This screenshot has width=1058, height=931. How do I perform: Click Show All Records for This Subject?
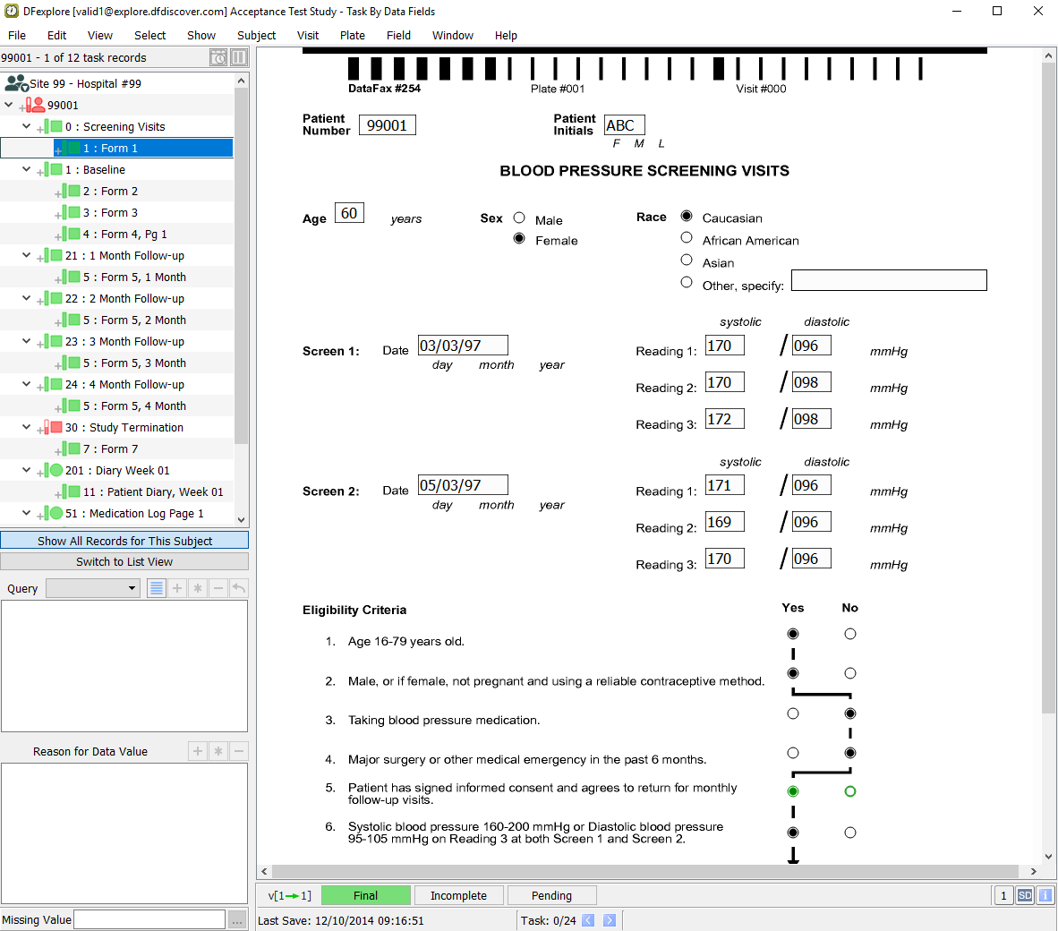pyautogui.click(x=124, y=541)
